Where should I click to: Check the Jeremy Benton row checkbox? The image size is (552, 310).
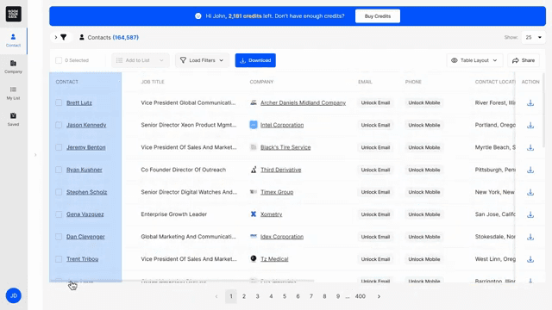(59, 147)
